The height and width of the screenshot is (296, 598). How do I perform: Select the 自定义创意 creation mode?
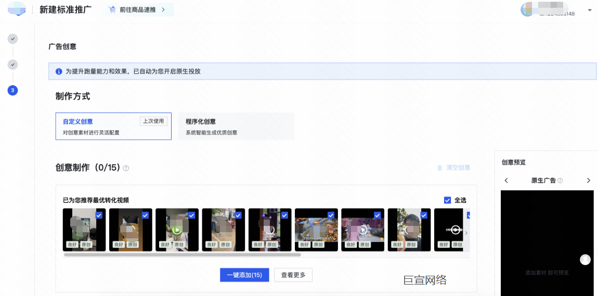[x=113, y=126]
